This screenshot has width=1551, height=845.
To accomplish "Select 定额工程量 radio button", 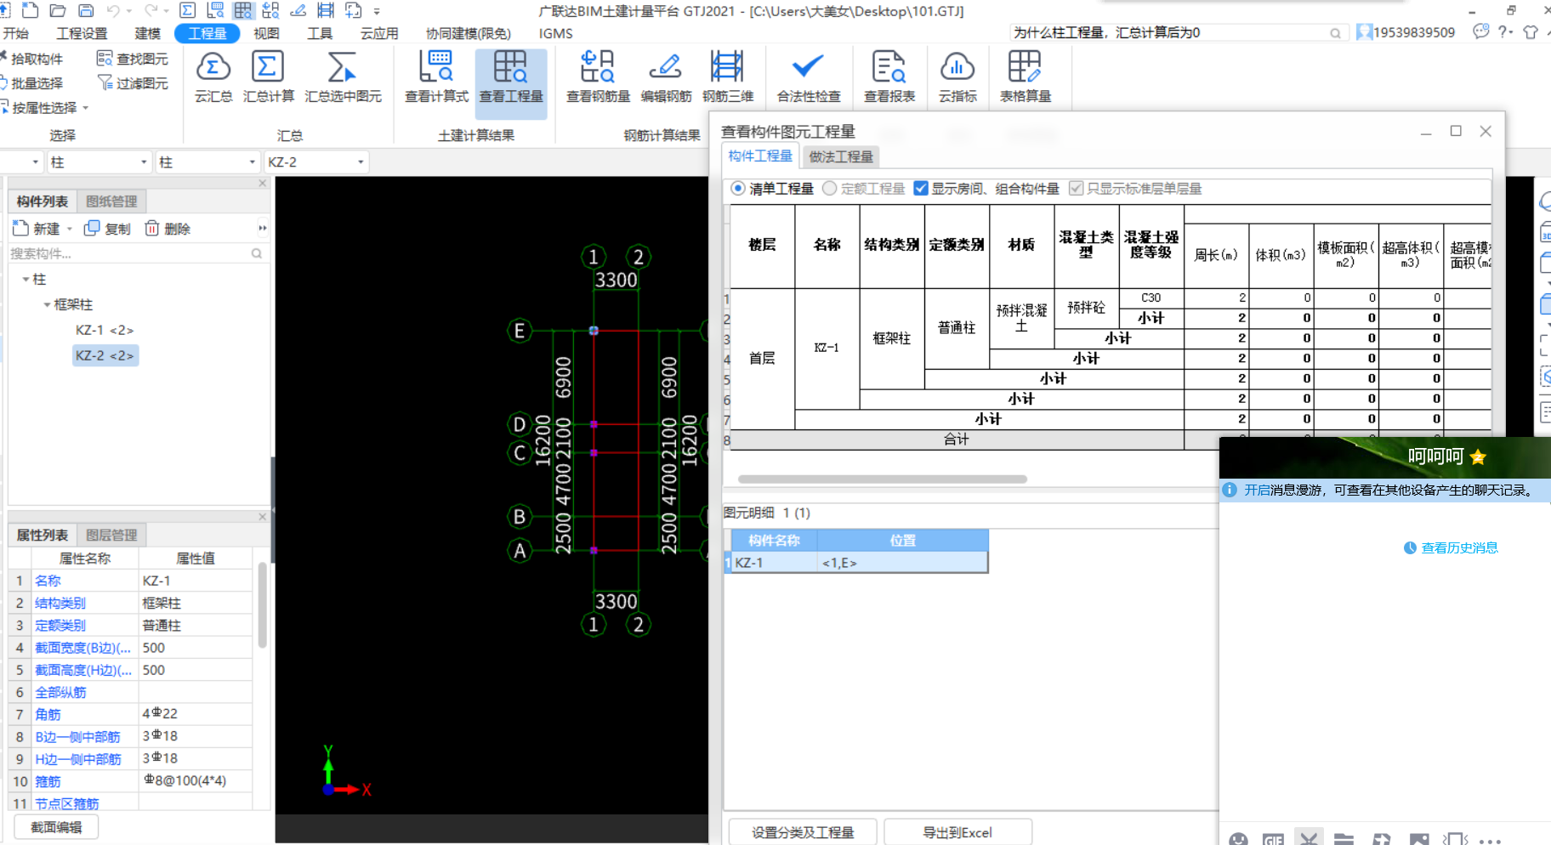I will tap(830, 188).
